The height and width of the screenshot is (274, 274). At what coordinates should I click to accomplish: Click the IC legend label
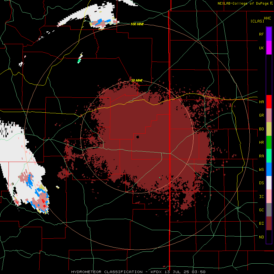[x=262, y=197]
